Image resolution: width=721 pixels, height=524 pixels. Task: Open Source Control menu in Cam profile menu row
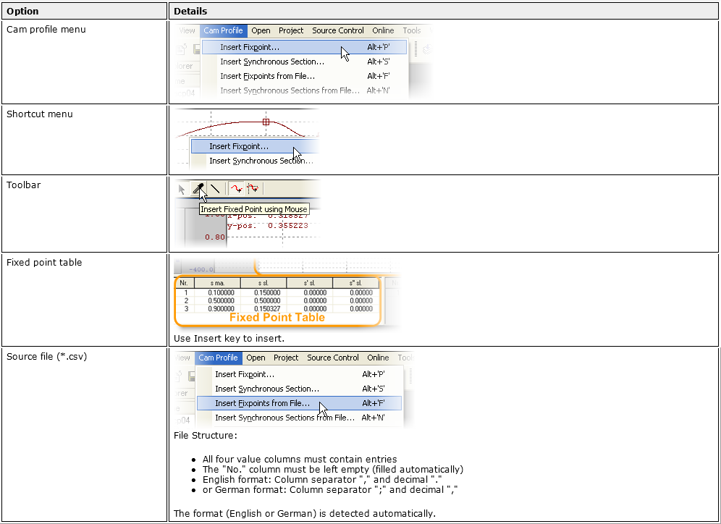(338, 30)
